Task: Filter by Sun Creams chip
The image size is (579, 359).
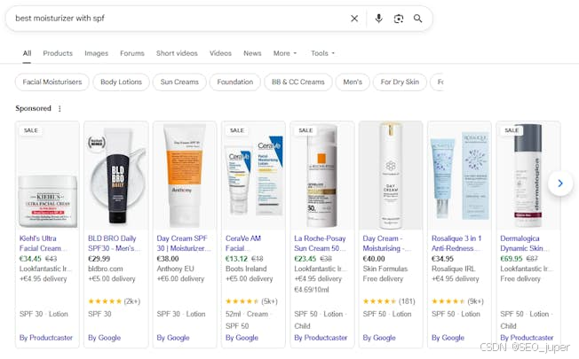Action: (x=179, y=82)
